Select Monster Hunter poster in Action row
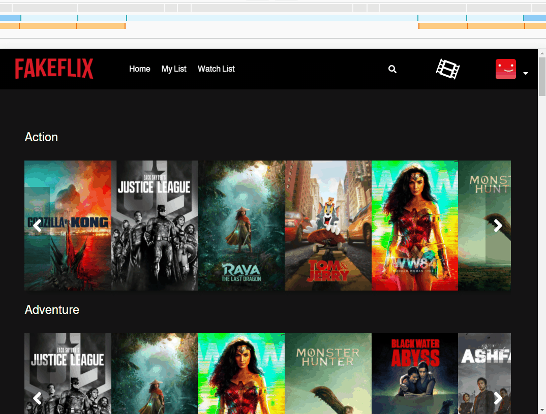This screenshot has width=546, height=414. tap(484, 226)
